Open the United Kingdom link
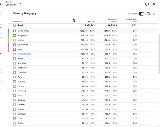The width and height of the screenshot is (160, 127). (24, 54)
